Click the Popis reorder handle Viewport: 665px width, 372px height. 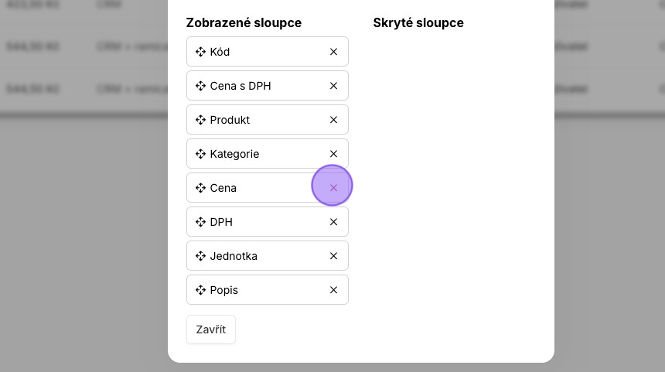200,290
